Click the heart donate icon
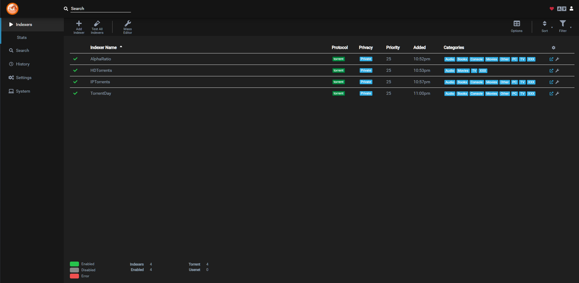This screenshot has width=579, height=283. [551, 9]
